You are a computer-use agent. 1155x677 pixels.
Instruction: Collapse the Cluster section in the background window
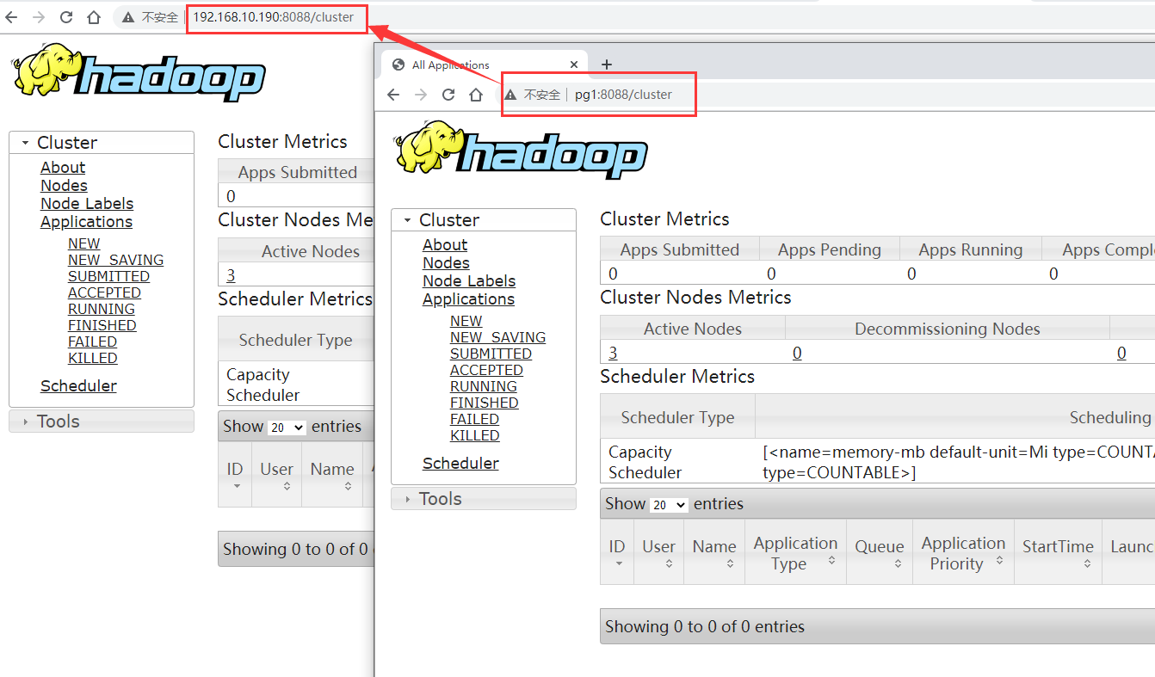(102, 143)
